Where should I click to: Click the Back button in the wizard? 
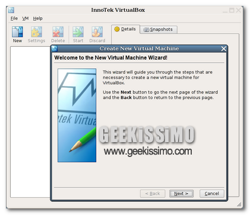(153, 194)
